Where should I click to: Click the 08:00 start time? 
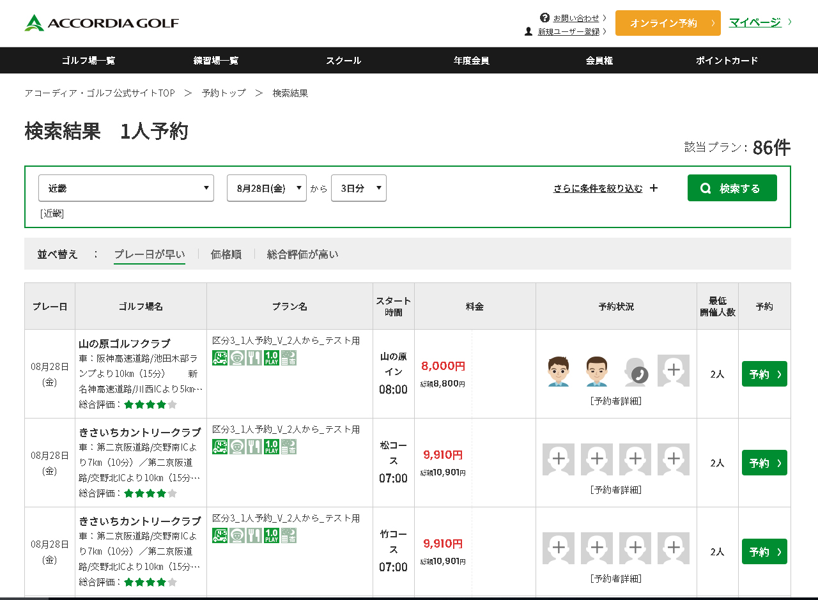point(393,389)
